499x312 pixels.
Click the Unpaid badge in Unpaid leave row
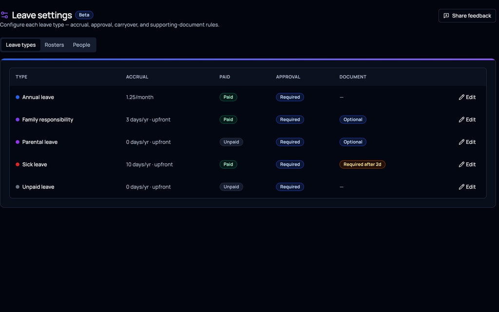[231, 187]
